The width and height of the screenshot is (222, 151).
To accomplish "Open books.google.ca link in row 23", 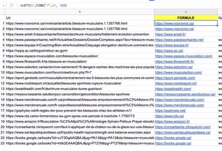I will point(173,143).
